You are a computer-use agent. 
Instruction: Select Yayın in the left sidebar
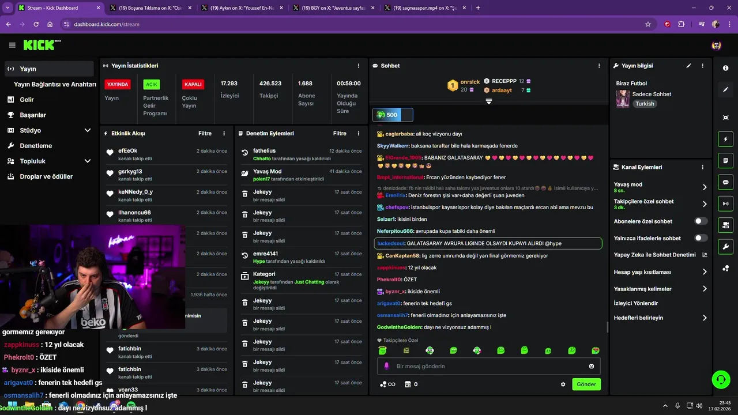[49, 69]
